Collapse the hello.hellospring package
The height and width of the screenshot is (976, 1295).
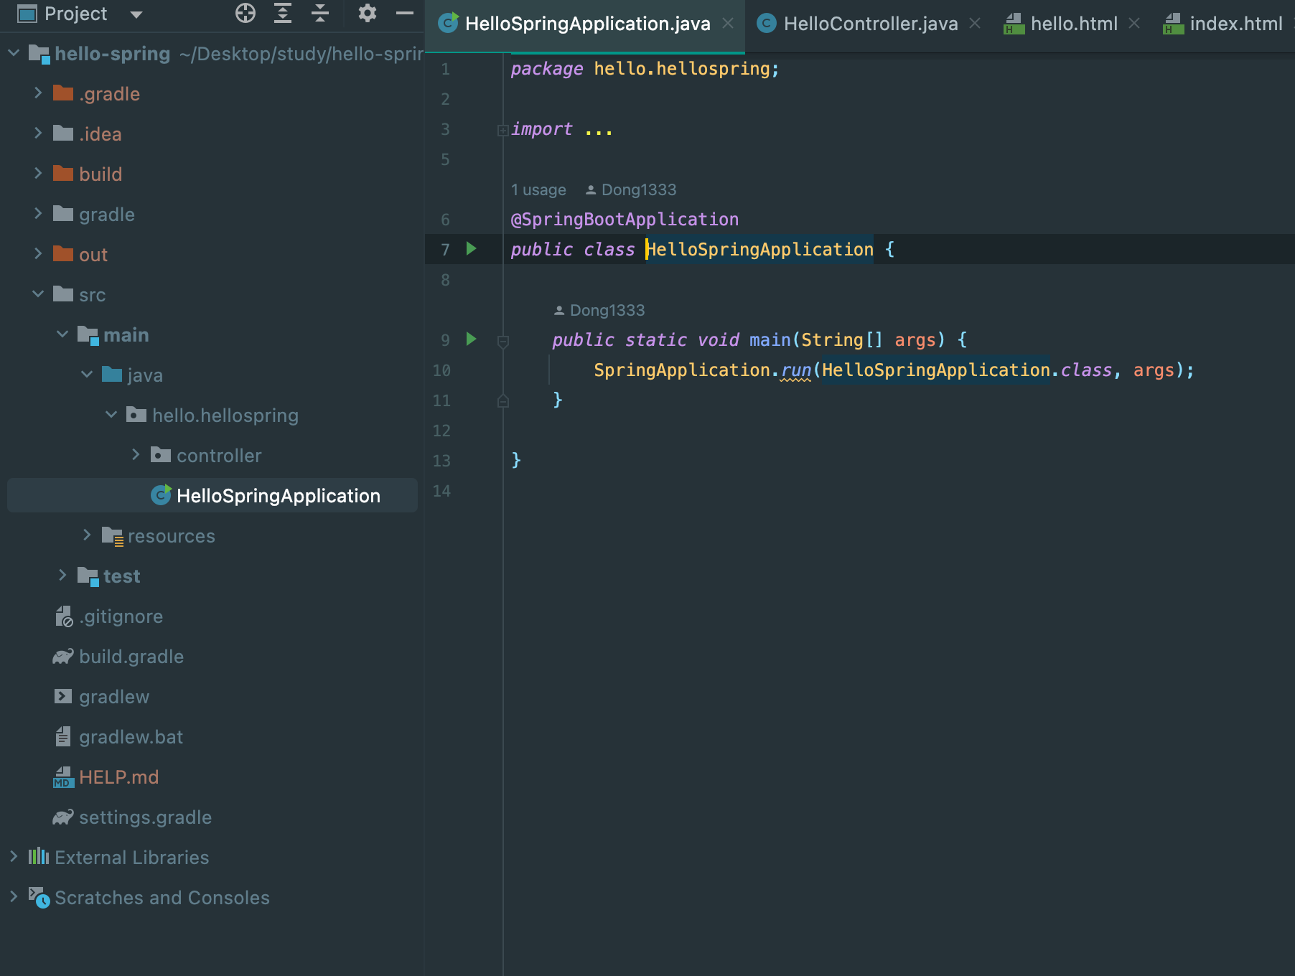tap(111, 415)
